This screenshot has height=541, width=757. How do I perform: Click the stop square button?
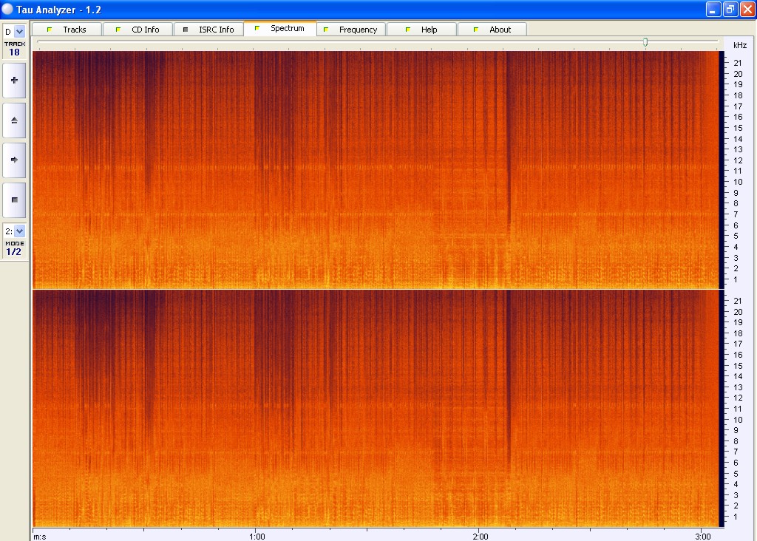[14, 200]
